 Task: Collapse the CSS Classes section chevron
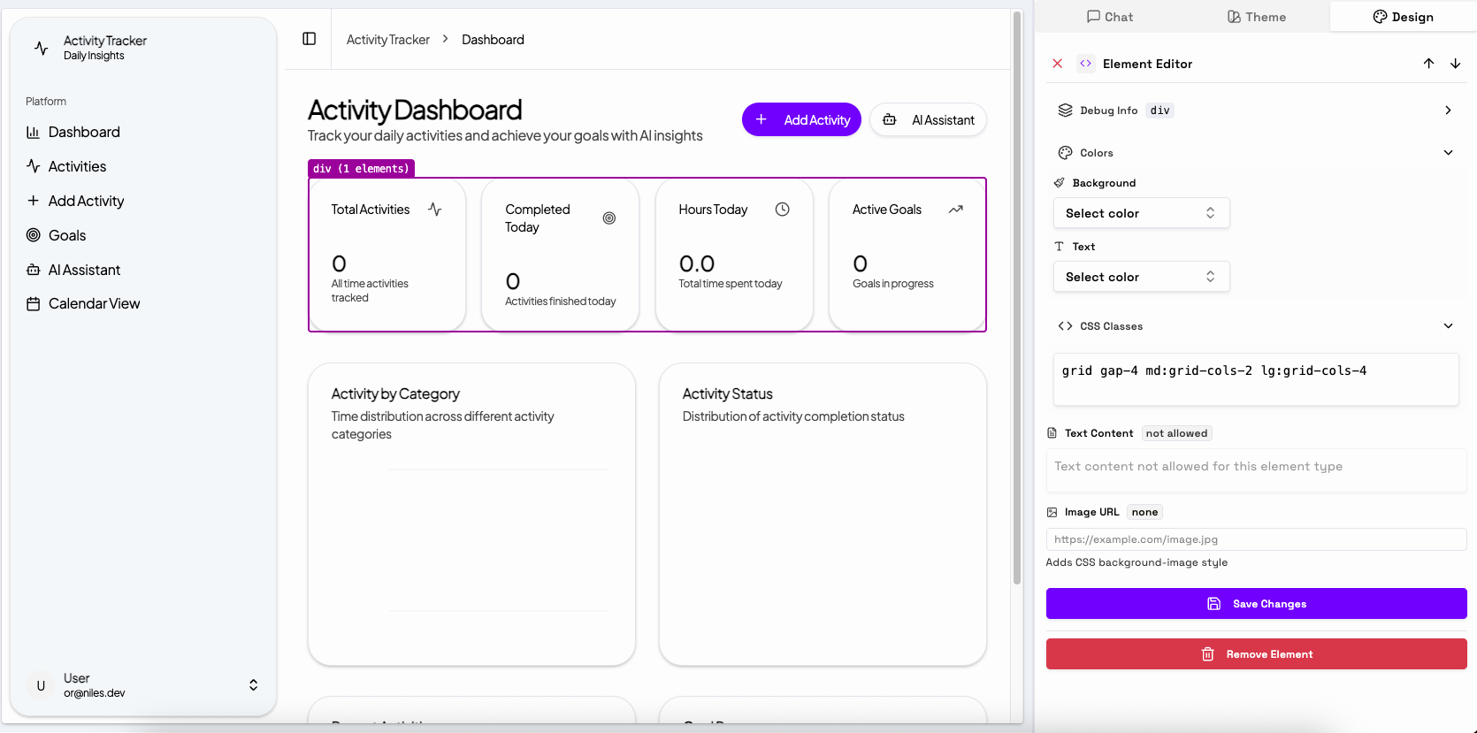[x=1448, y=326]
